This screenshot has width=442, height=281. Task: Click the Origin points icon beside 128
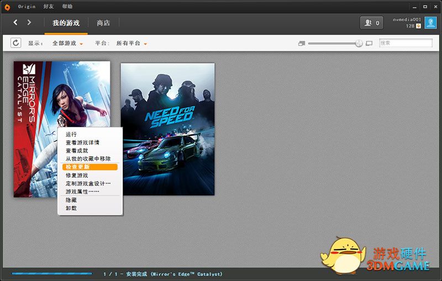pos(419,26)
